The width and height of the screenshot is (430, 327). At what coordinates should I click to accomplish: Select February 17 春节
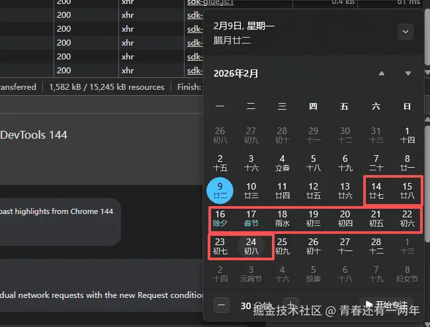[x=251, y=218]
